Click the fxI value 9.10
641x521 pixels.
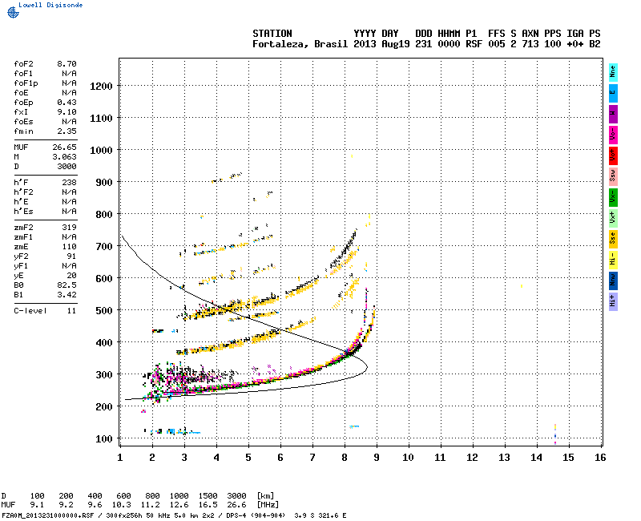[x=67, y=111]
